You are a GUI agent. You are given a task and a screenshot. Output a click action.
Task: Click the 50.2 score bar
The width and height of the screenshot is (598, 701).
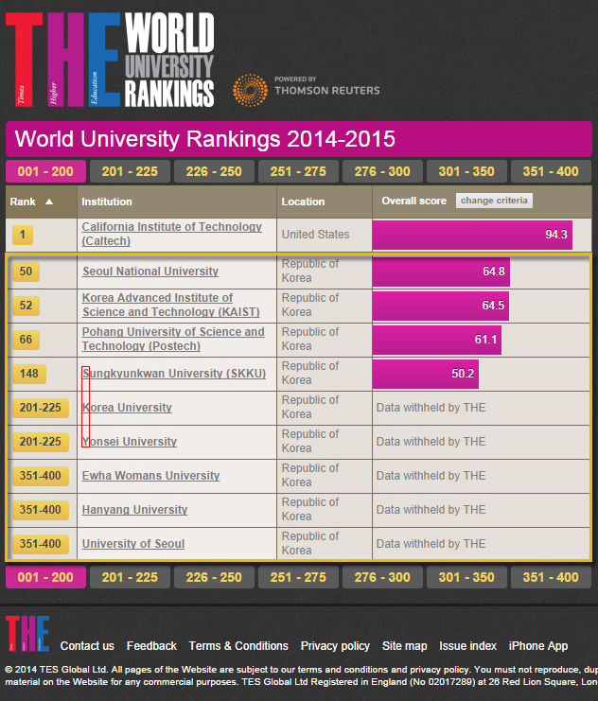(x=426, y=374)
